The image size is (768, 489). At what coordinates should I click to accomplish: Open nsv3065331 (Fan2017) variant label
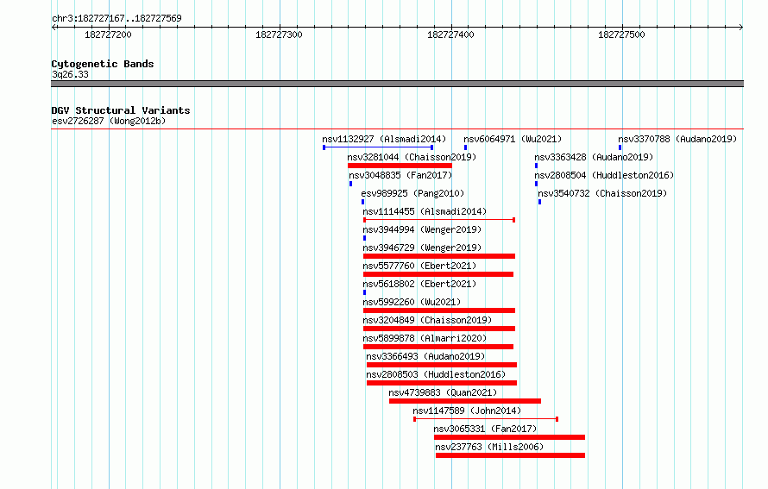pos(485,429)
